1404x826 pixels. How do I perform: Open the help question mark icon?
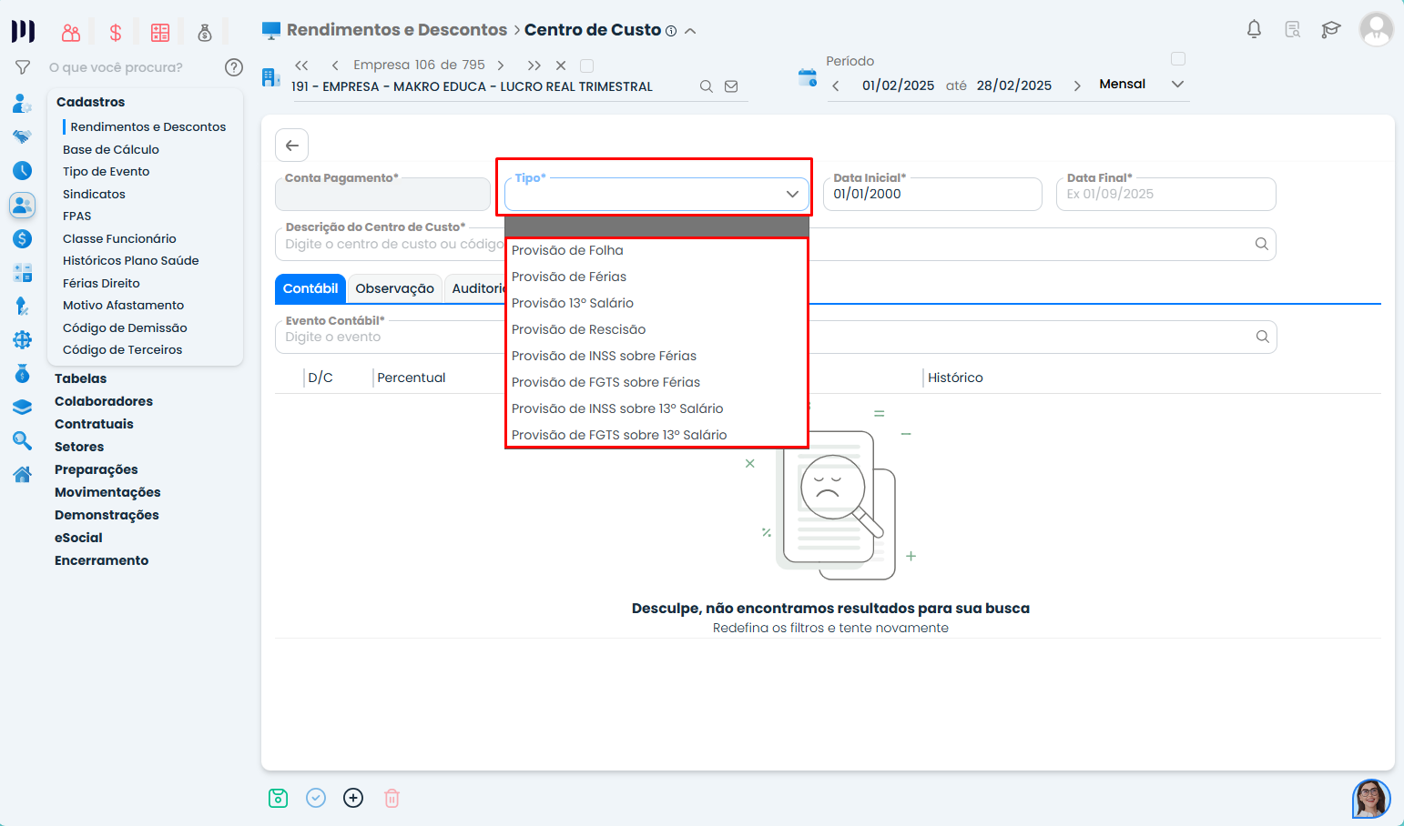[x=234, y=67]
